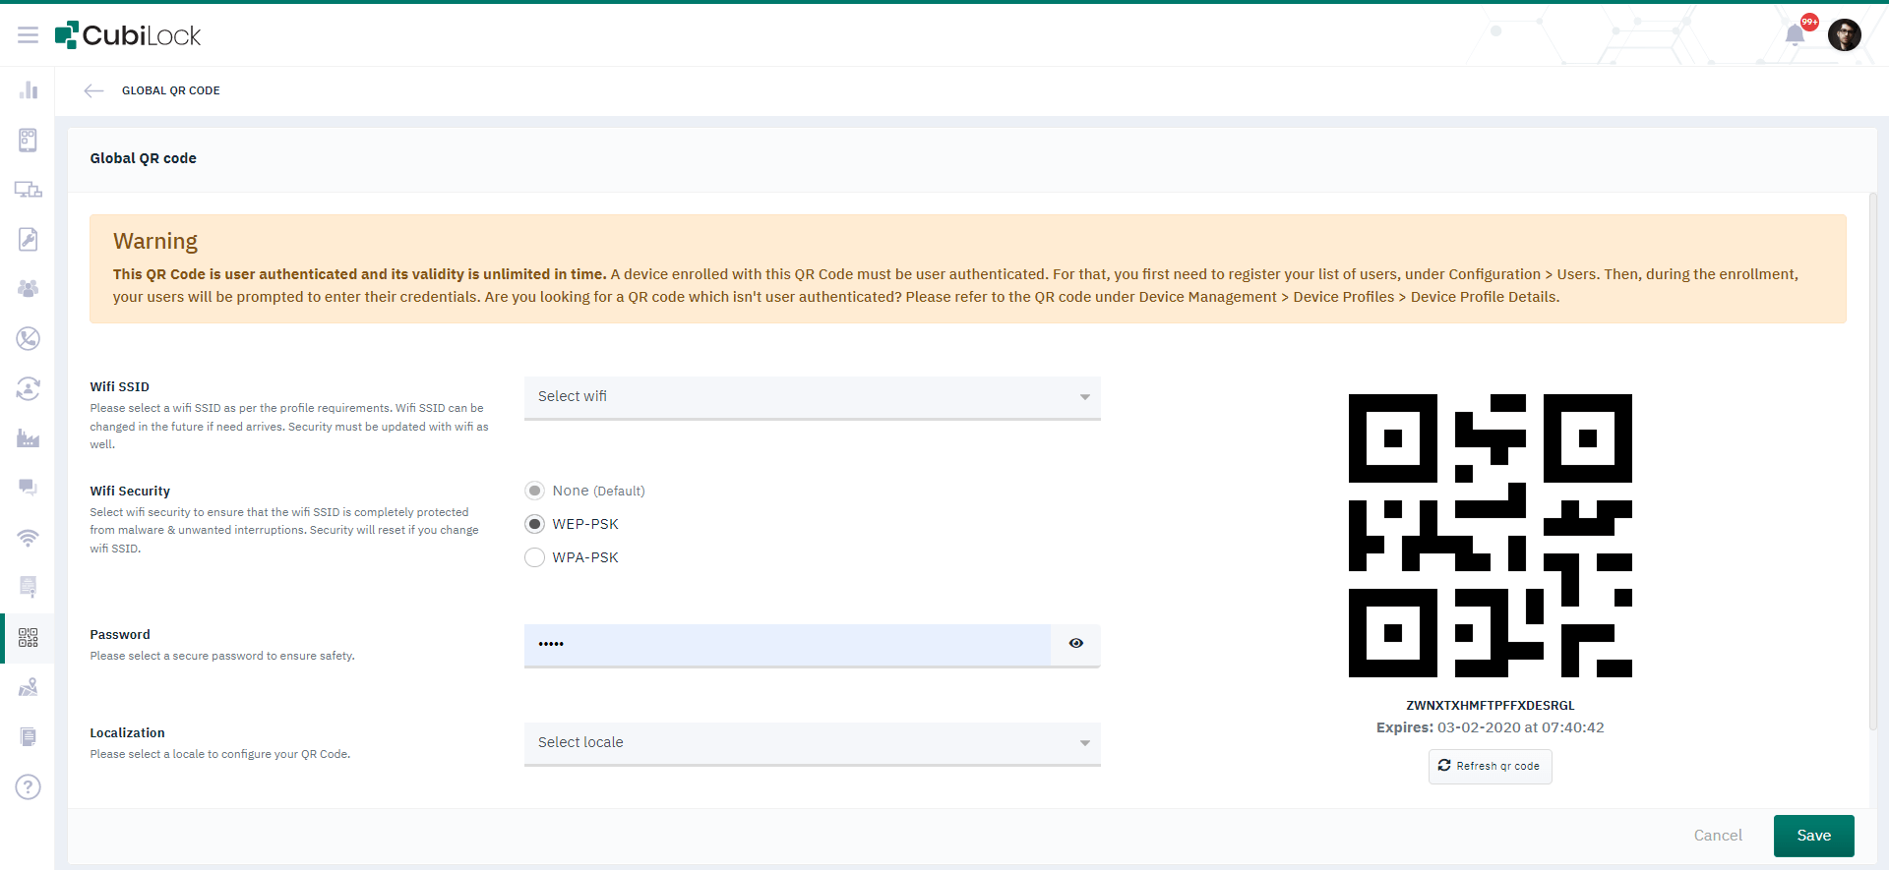Open the help question mark icon

tap(28, 786)
